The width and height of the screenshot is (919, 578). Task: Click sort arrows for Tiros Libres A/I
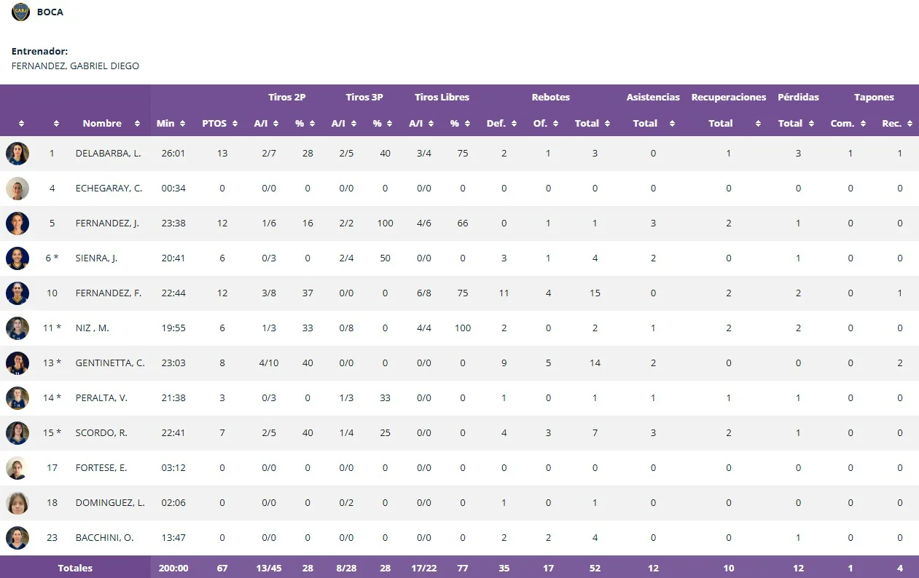(x=431, y=124)
